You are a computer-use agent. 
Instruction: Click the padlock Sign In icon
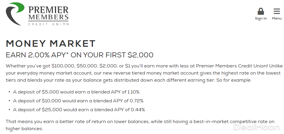261,12
